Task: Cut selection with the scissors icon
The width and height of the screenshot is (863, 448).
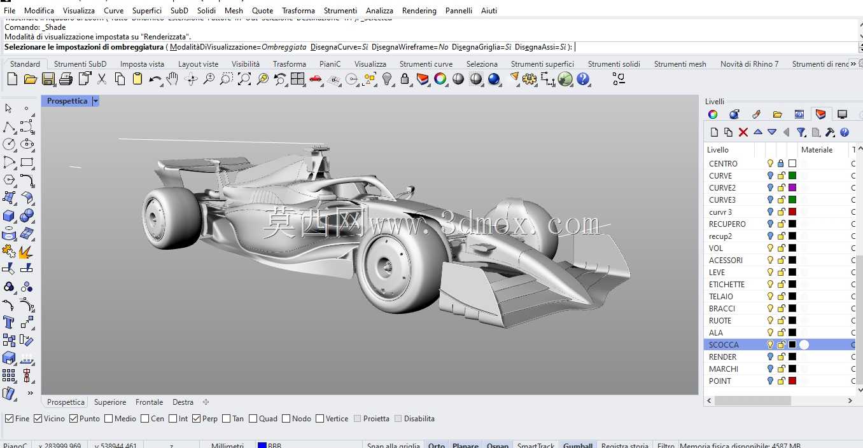Action: (x=102, y=79)
